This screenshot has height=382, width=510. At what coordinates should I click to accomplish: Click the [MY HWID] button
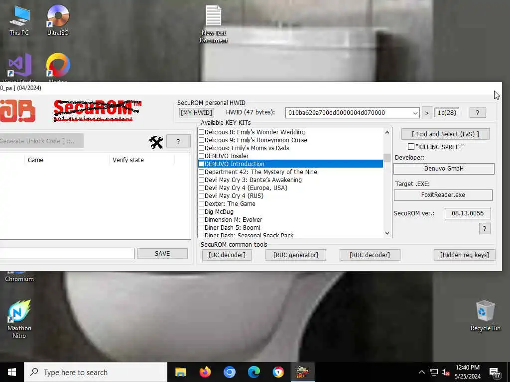pyautogui.click(x=196, y=113)
